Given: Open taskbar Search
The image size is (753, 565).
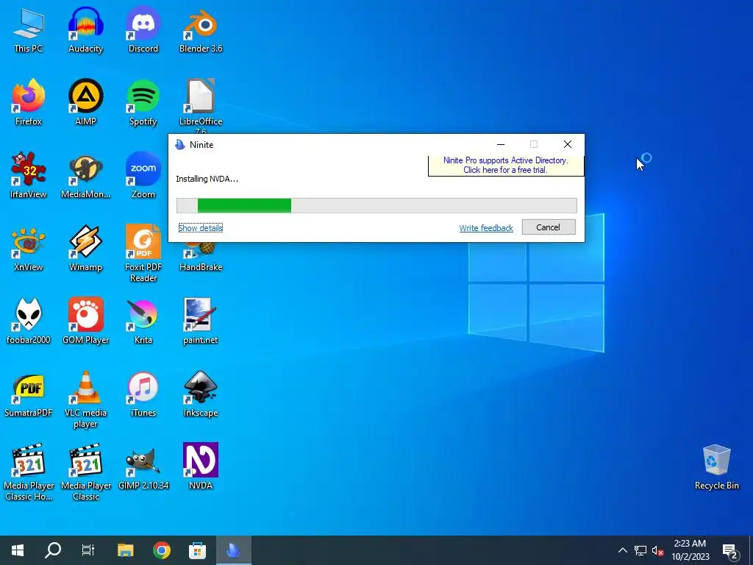Looking at the screenshot, I should [x=53, y=550].
